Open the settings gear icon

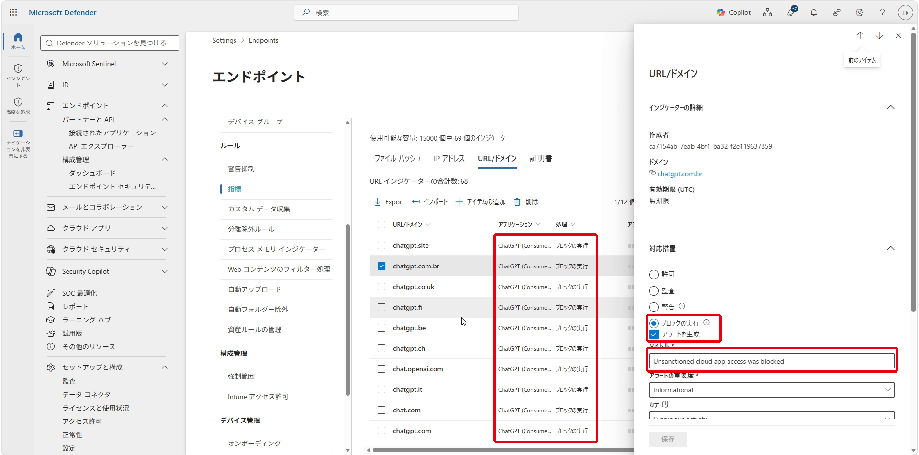(860, 12)
